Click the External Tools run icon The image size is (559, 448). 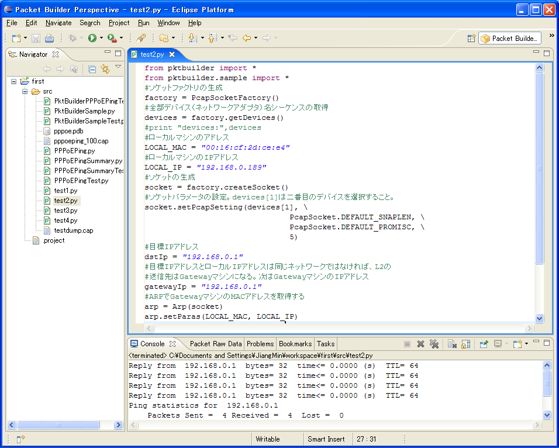(x=112, y=38)
